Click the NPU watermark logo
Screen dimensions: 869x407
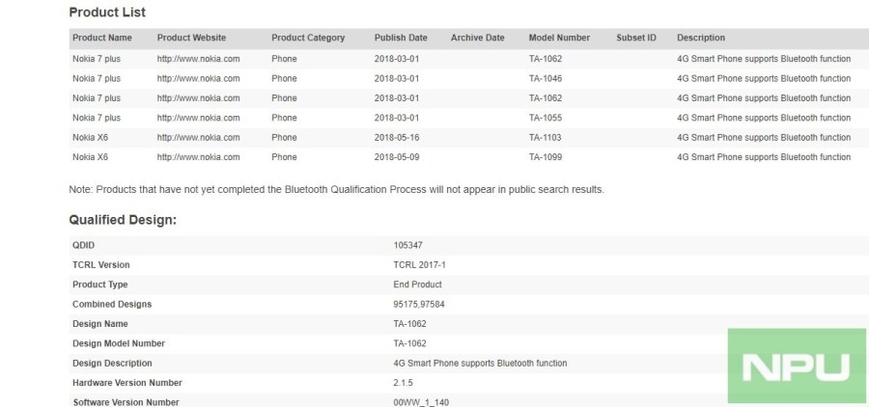point(797,366)
